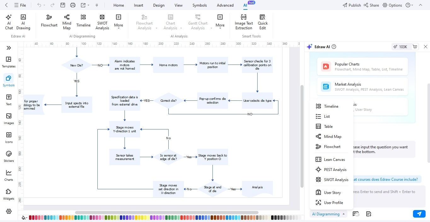Click the gear icon below Widgets

point(9,211)
